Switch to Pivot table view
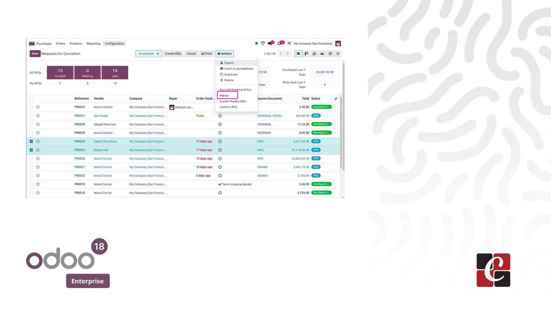This screenshot has height=309, width=551. click(314, 54)
